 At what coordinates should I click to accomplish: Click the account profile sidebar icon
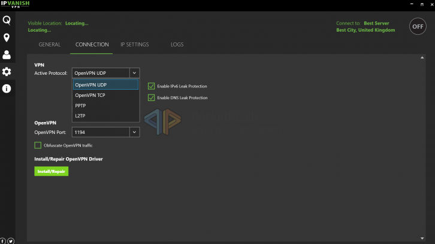[x=7, y=55]
